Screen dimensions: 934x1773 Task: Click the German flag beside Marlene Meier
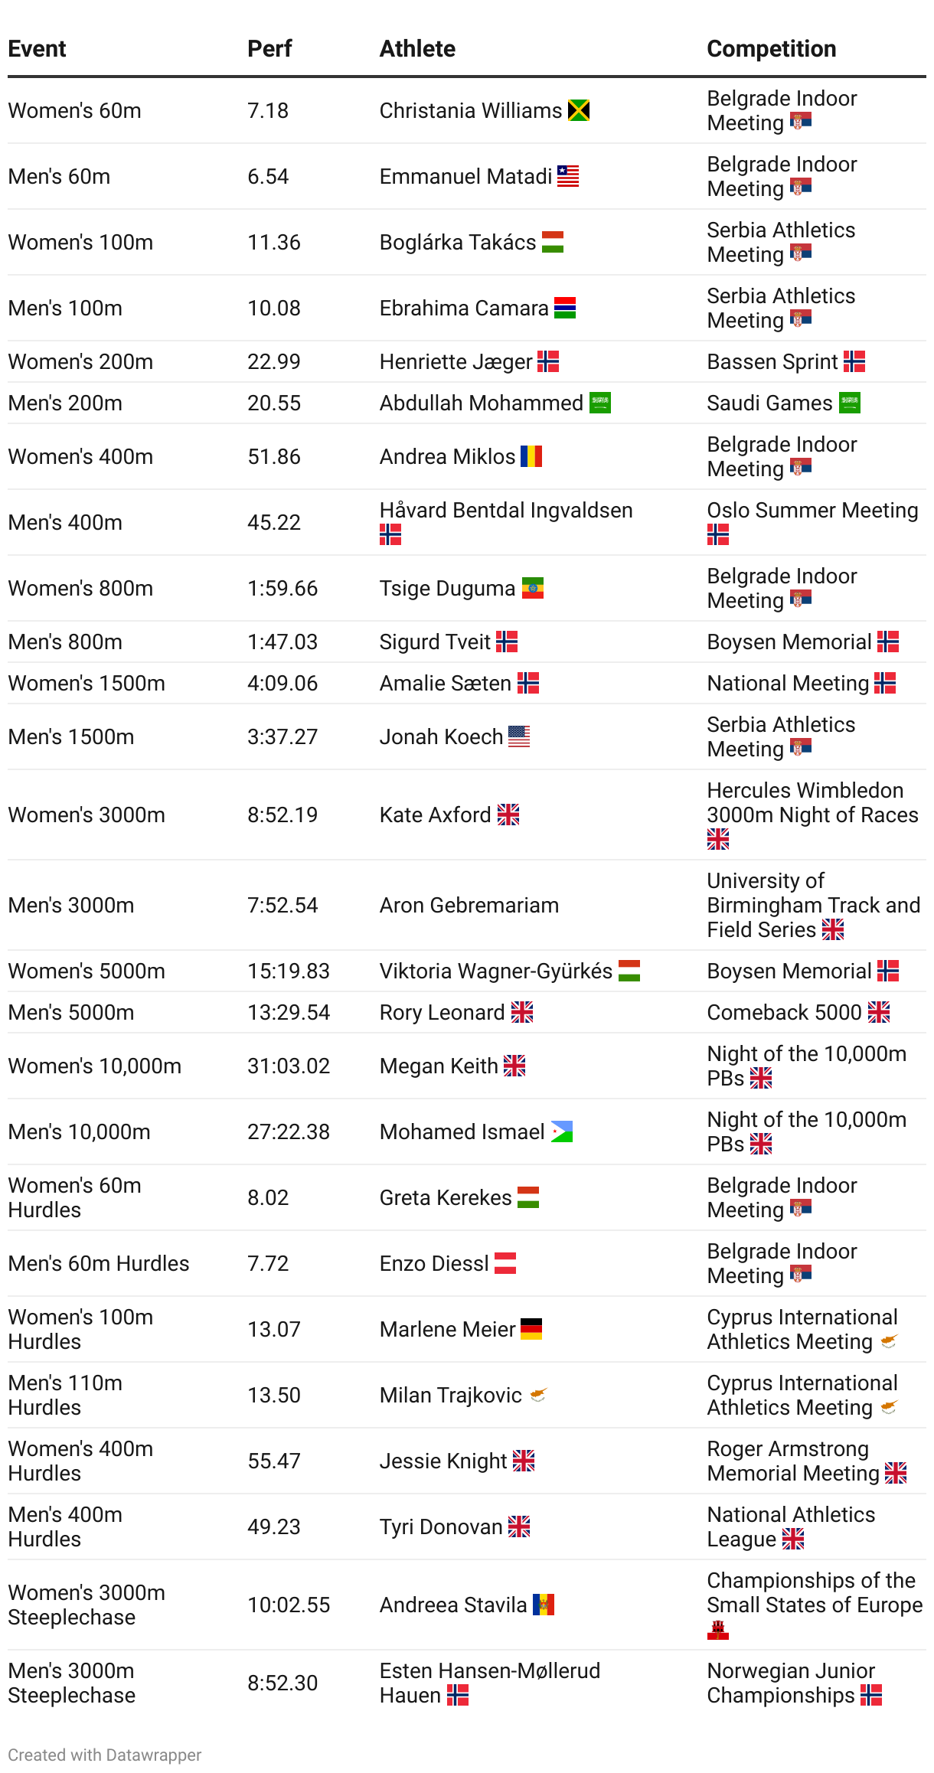click(531, 1329)
